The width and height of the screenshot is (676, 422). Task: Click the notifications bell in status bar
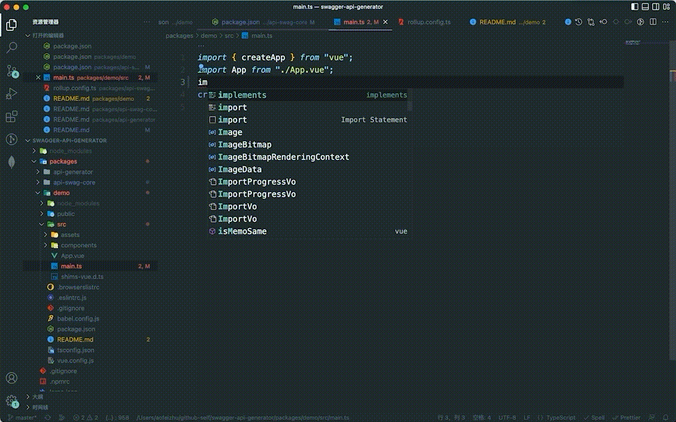(665, 417)
